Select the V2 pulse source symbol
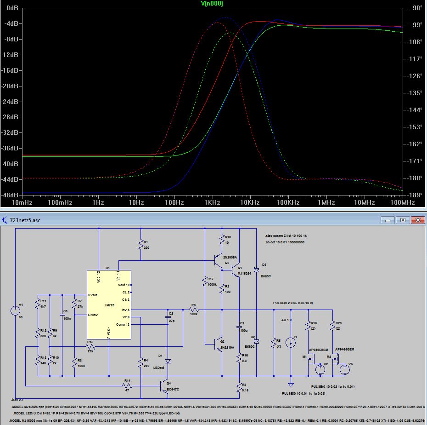This screenshot has height=425, width=427. [x=320, y=369]
